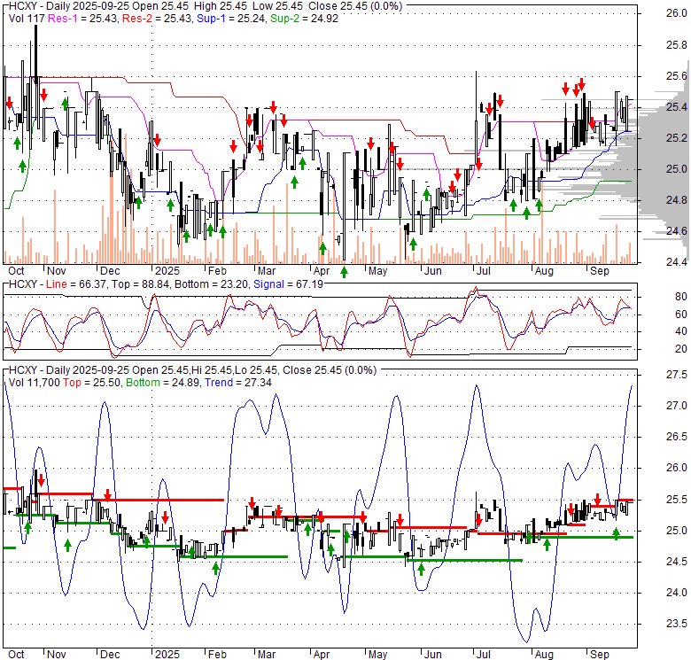Click the green buy arrow below top chart's Apr axis
This screenshot has width=691, height=660.
[x=344, y=272]
